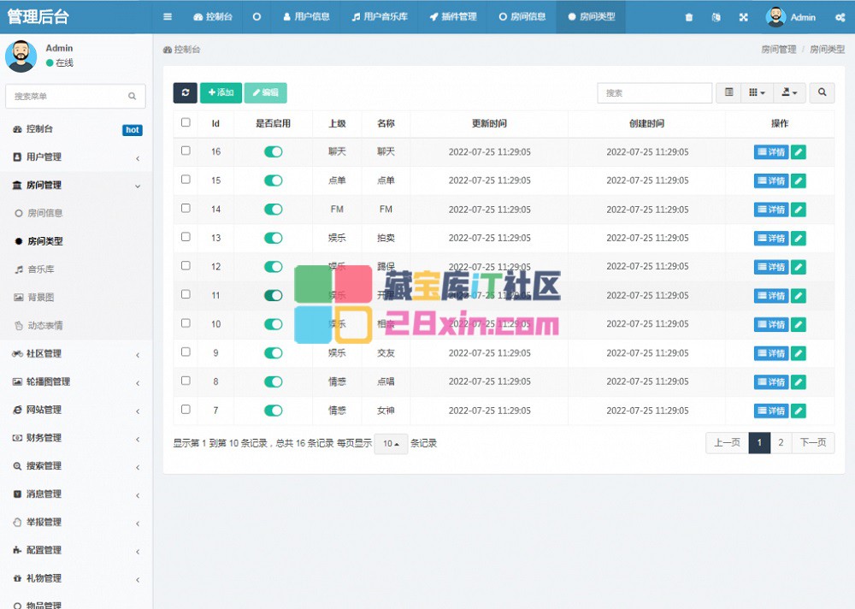Click the sidebar menu search field
Screen dimensions: 855x609
coord(75,96)
